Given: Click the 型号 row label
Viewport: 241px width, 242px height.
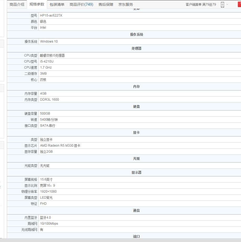Looking at the screenshot, I should click(34, 16).
